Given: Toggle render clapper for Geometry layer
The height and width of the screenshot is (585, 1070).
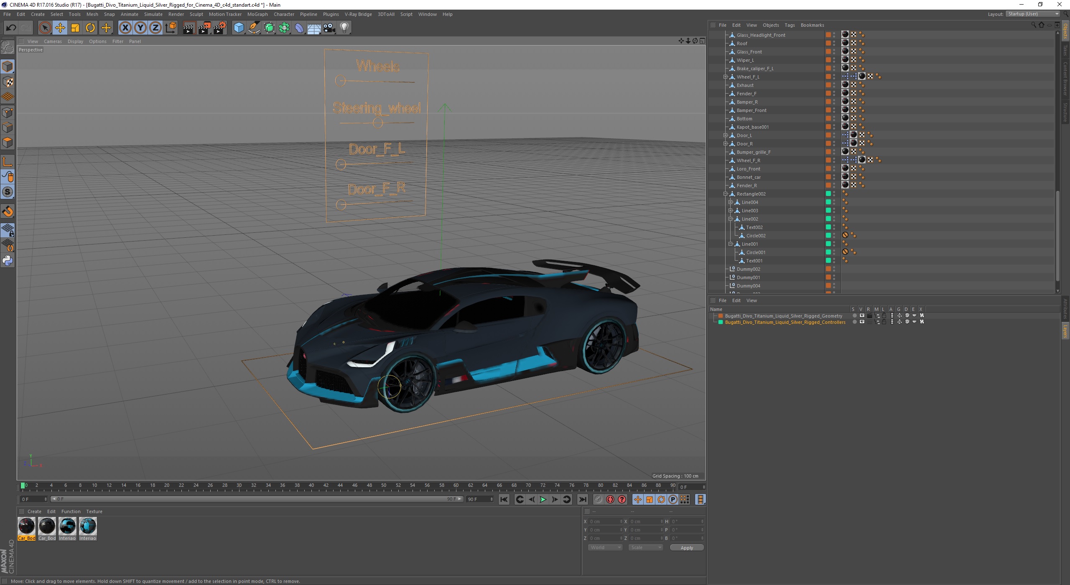Looking at the screenshot, I should tap(869, 316).
